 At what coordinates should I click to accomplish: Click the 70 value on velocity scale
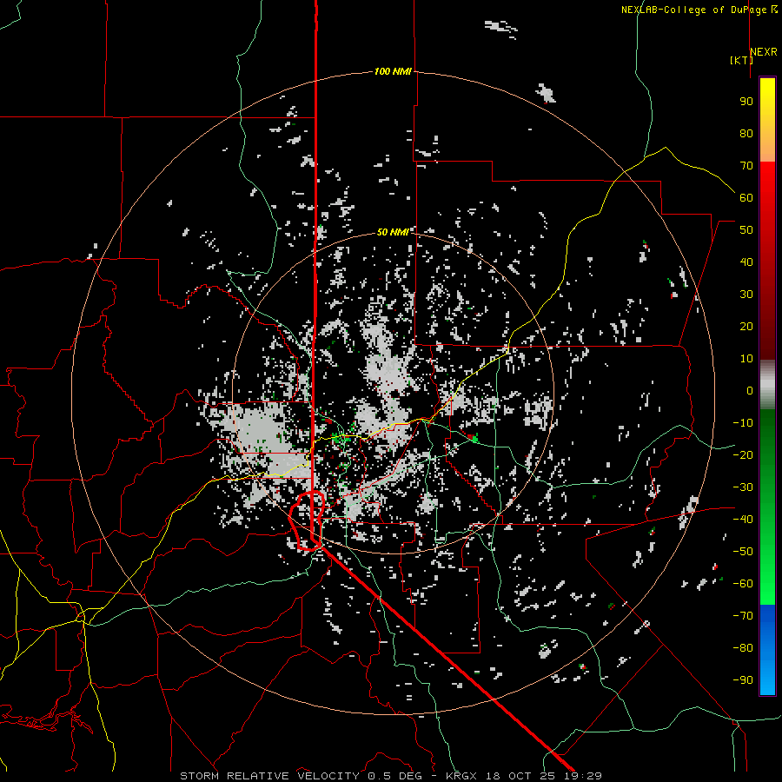(x=746, y=166)
